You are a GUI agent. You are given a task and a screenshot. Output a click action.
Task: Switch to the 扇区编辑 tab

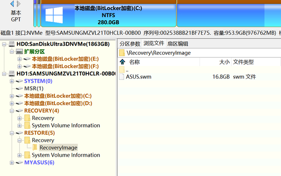[178, 44]
